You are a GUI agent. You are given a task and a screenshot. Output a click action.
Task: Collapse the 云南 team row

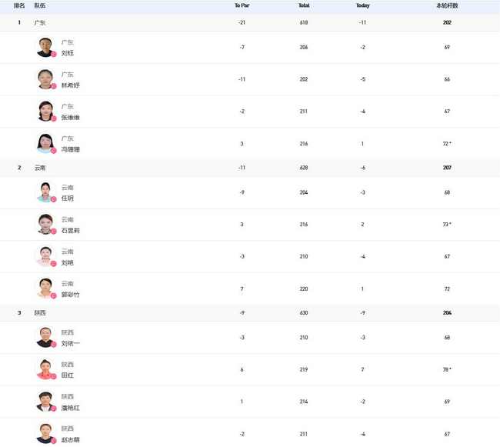pyautogui.click(x=40, y=168)
